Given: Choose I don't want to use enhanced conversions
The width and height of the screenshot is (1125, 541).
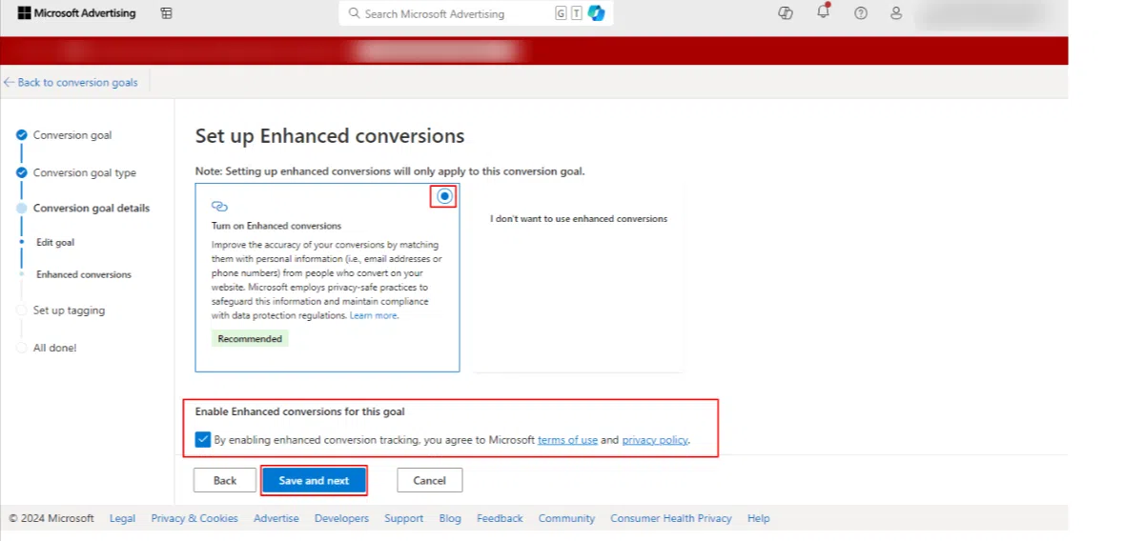Looking at the screenshot, I should [x=579, y=218].
